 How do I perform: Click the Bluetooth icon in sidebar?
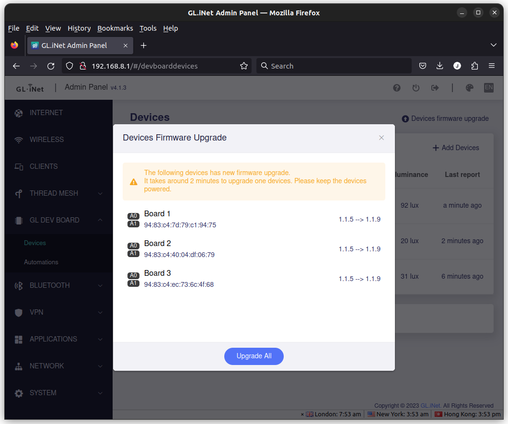click(x=19, y=285)
